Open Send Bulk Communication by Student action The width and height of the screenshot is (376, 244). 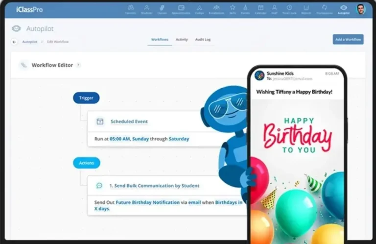click(154, 186)
